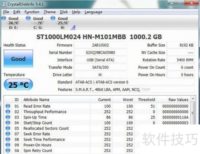Click raw value 0000000116A
Viewport: 200px width, 154px height.
point(175,117)
